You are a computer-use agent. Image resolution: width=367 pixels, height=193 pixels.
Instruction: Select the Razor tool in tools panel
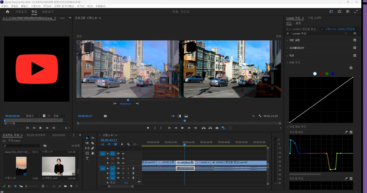tap(93, 143)
